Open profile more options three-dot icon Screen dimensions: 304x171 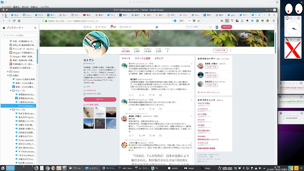pos(230,50)
